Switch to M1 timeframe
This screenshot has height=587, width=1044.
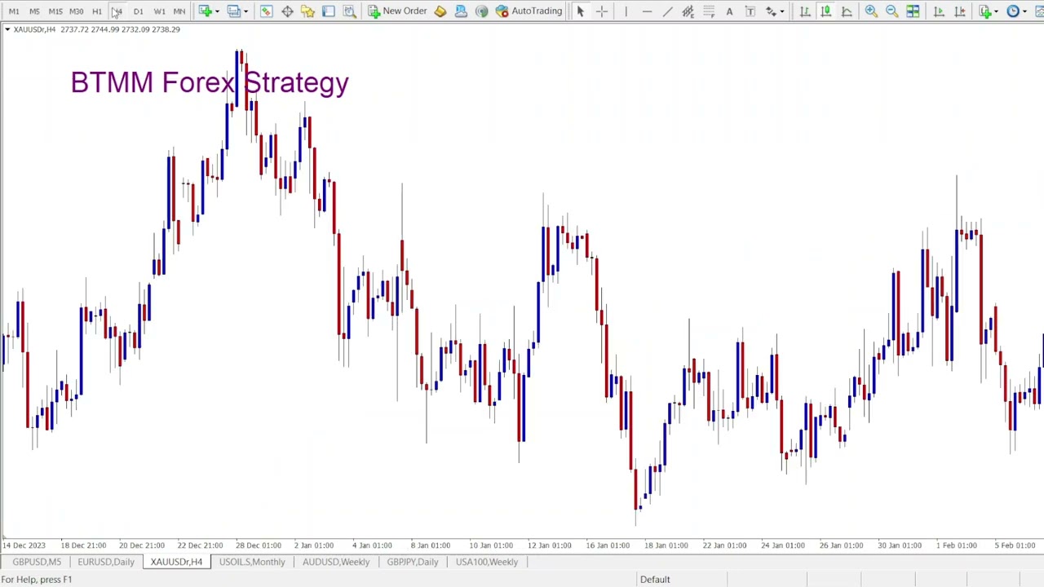click(14, 11)
